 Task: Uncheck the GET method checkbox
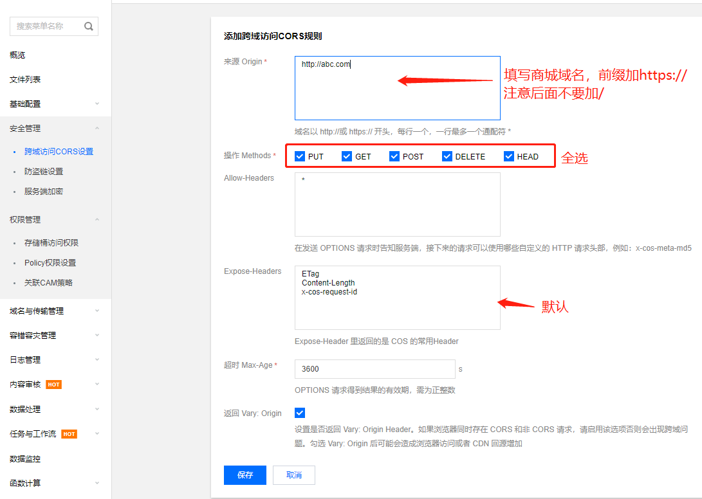(x=347, y=156)
